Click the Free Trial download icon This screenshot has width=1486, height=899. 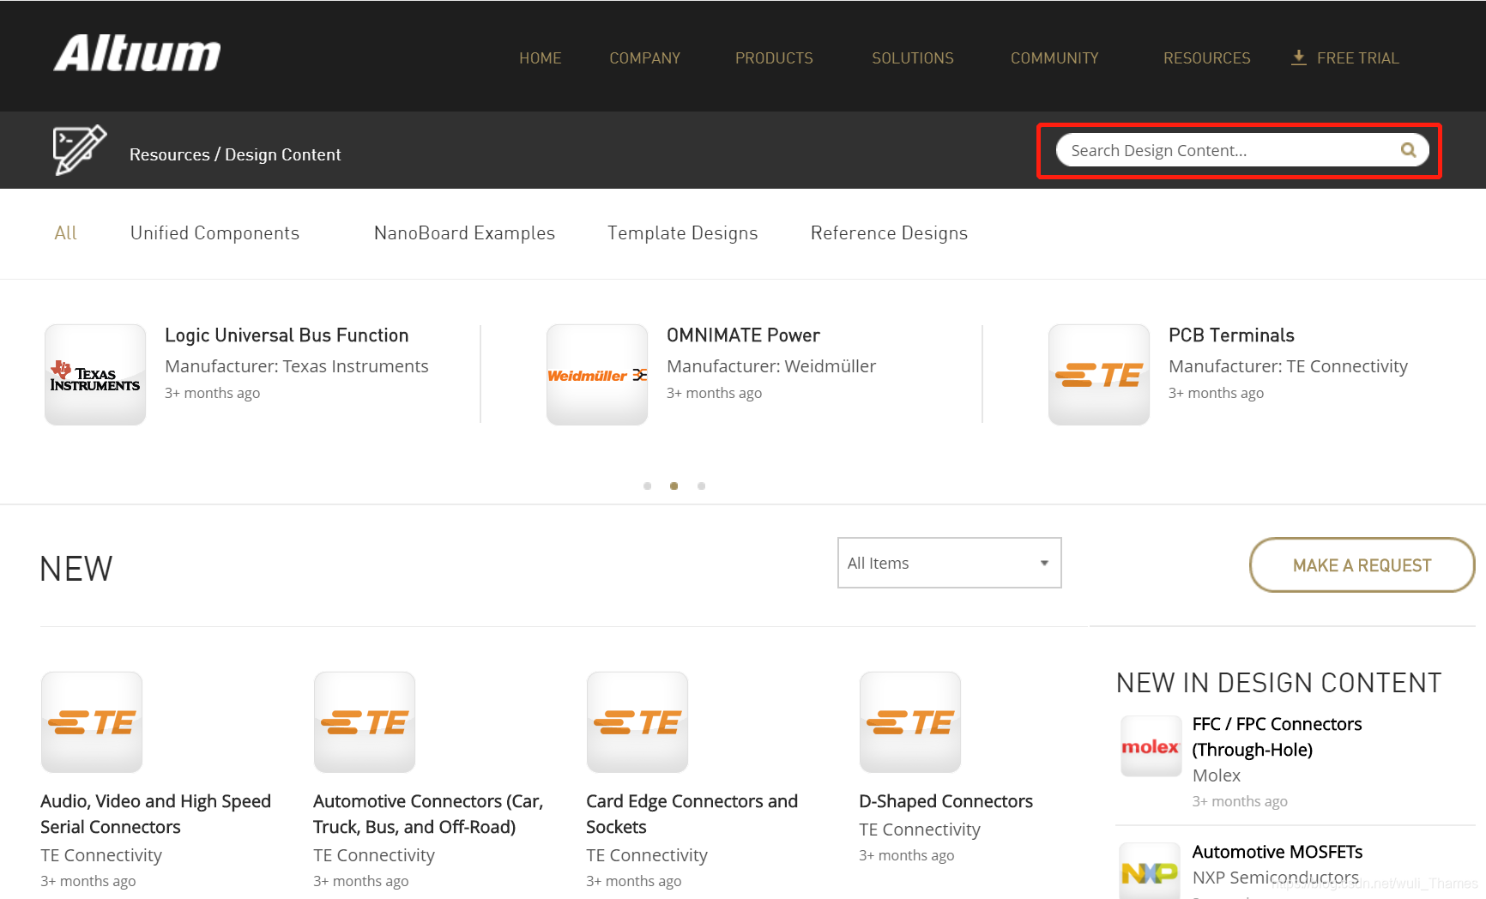[x=1299, y=57]
